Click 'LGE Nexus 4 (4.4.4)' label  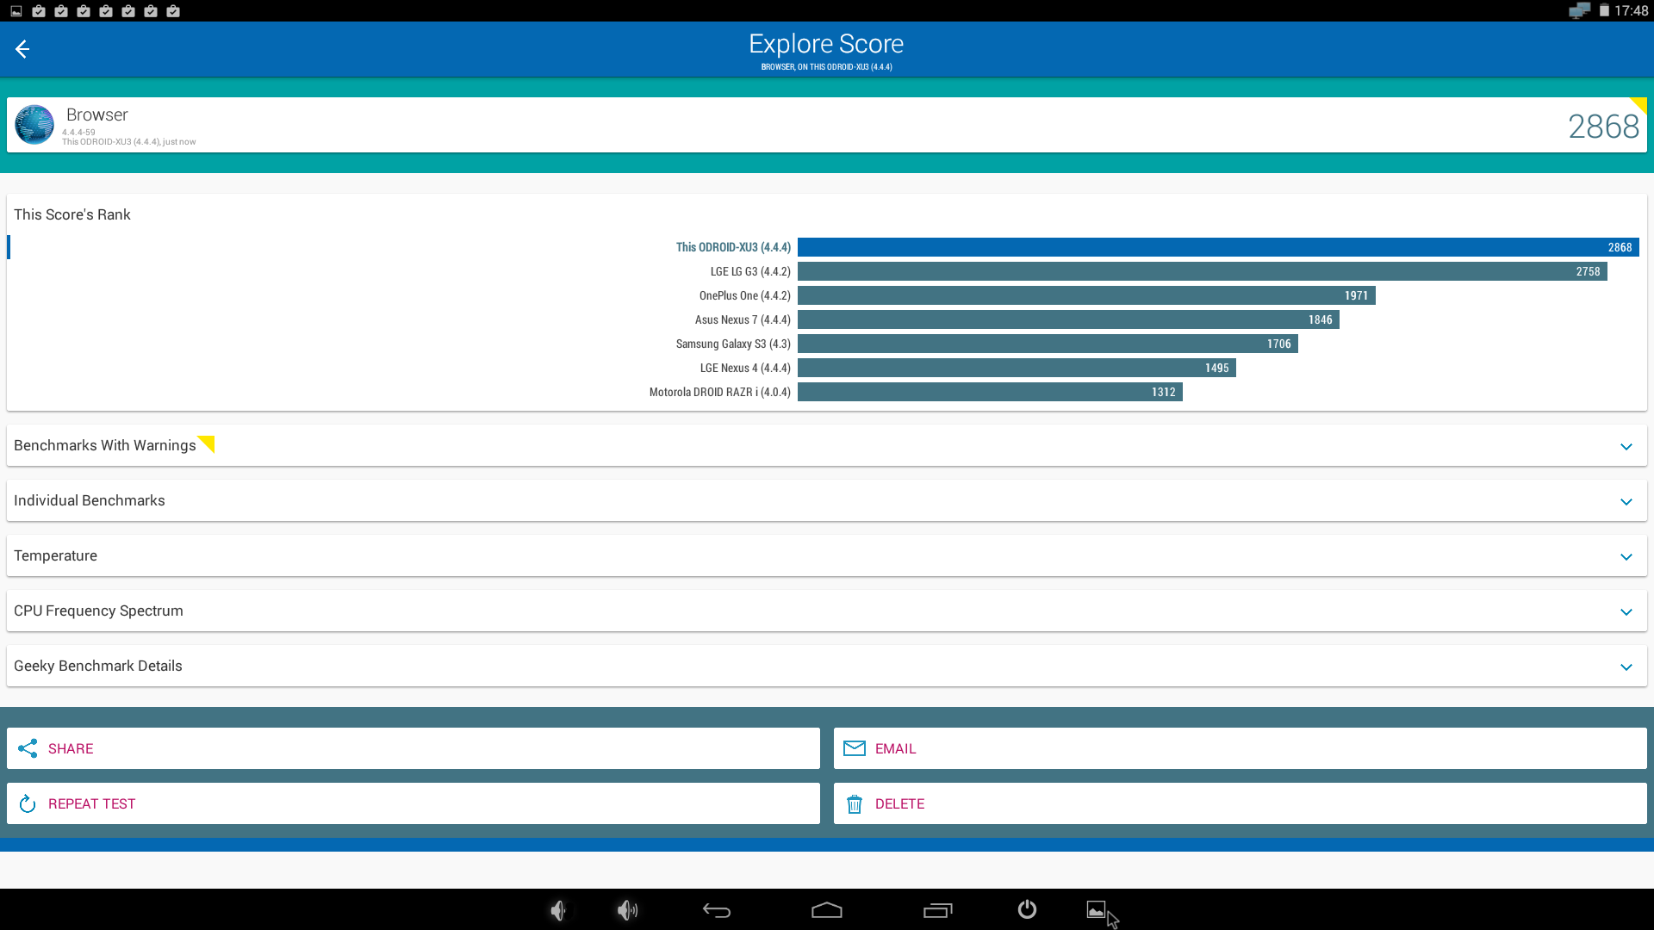pyautogui.click(x=745, y=368)
